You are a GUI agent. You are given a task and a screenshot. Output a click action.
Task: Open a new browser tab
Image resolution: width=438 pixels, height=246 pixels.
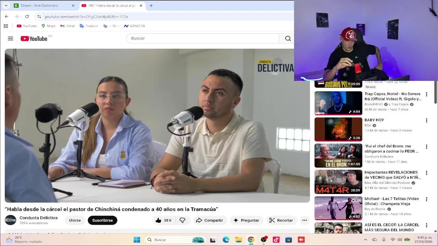[x=151, y=5]
